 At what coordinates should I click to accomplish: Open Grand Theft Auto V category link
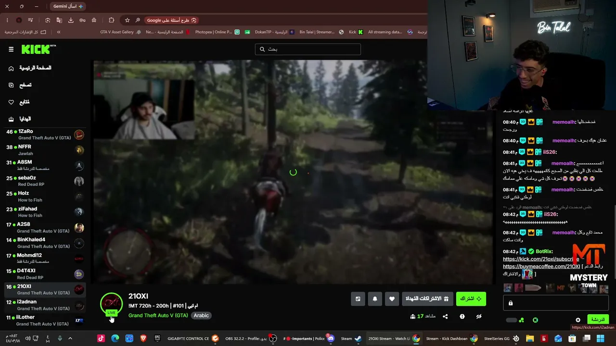158,315
